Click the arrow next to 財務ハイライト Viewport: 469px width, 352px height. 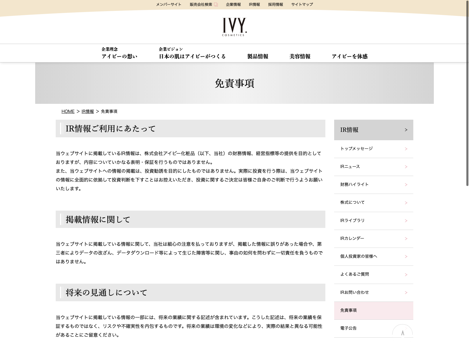(406, 185)
